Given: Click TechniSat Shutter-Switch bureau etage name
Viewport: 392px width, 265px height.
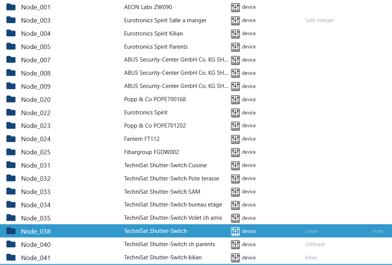Looking at the screenshot, I should (173, 205).
